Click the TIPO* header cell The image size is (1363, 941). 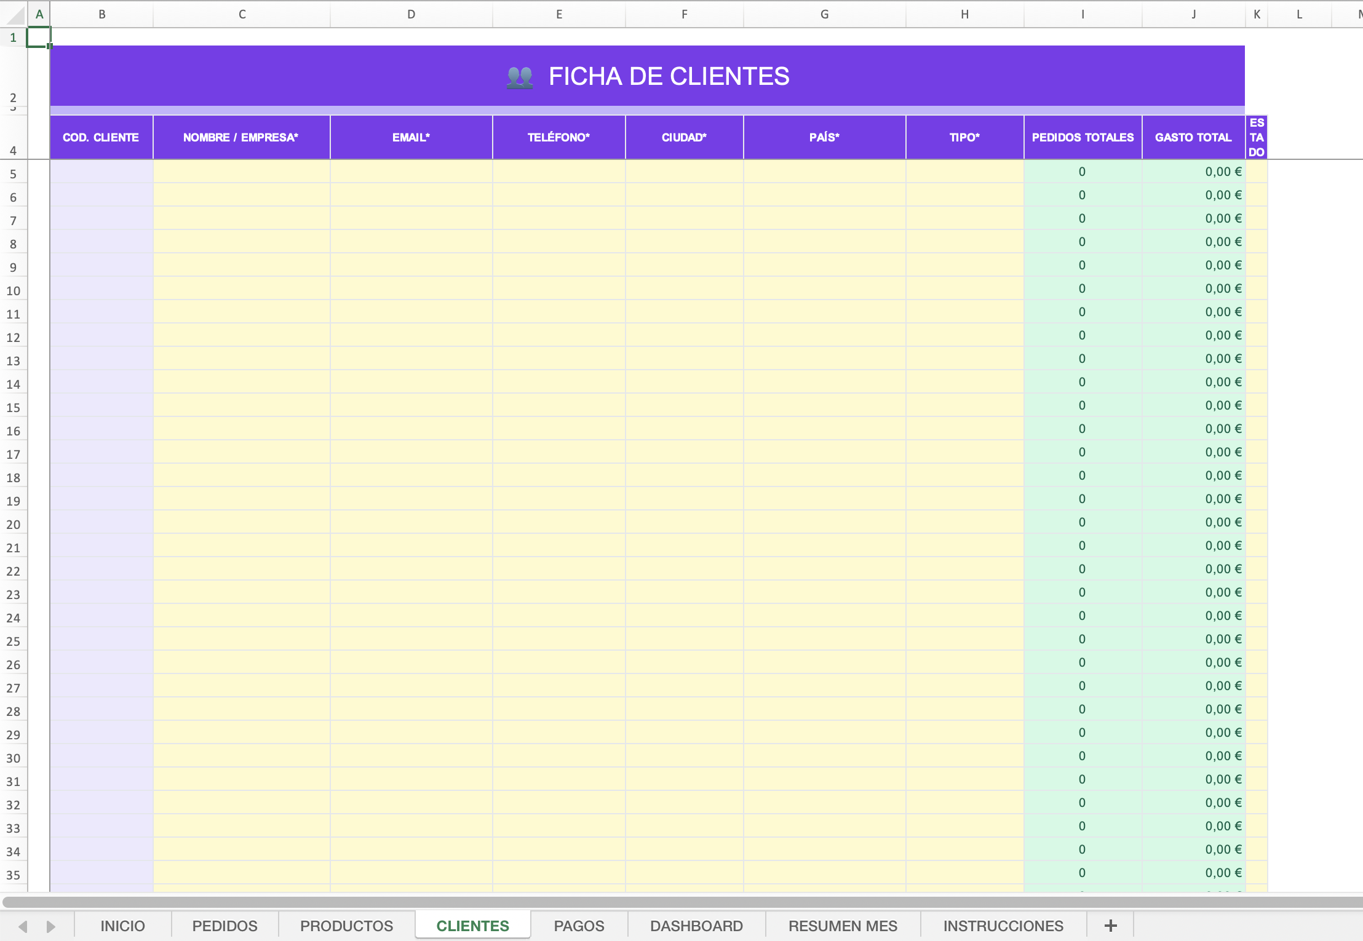[965, 137]
